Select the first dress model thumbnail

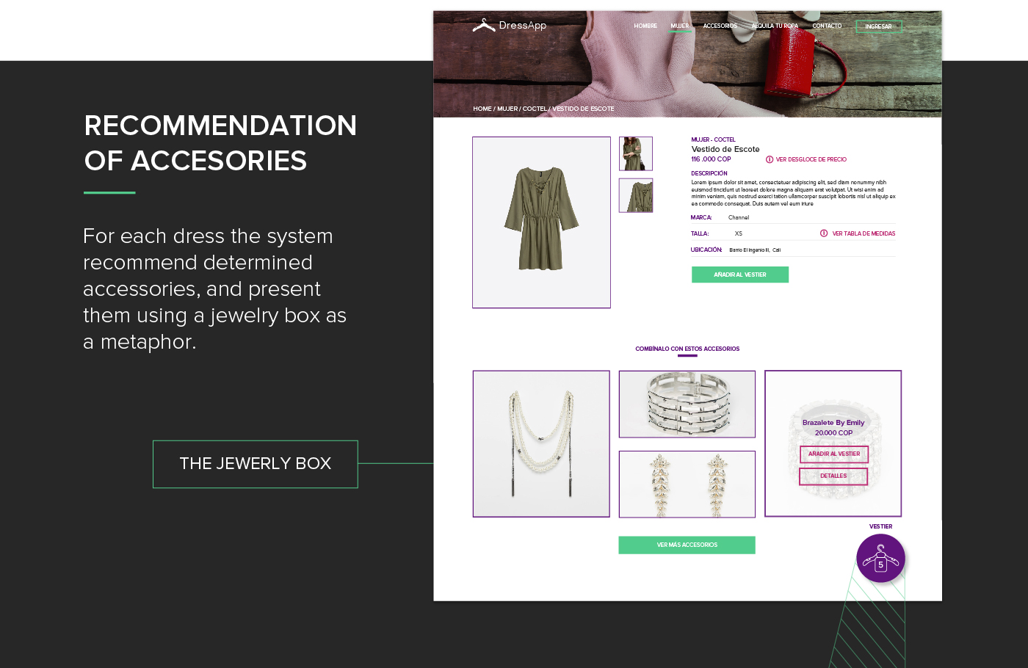[636, 153]
